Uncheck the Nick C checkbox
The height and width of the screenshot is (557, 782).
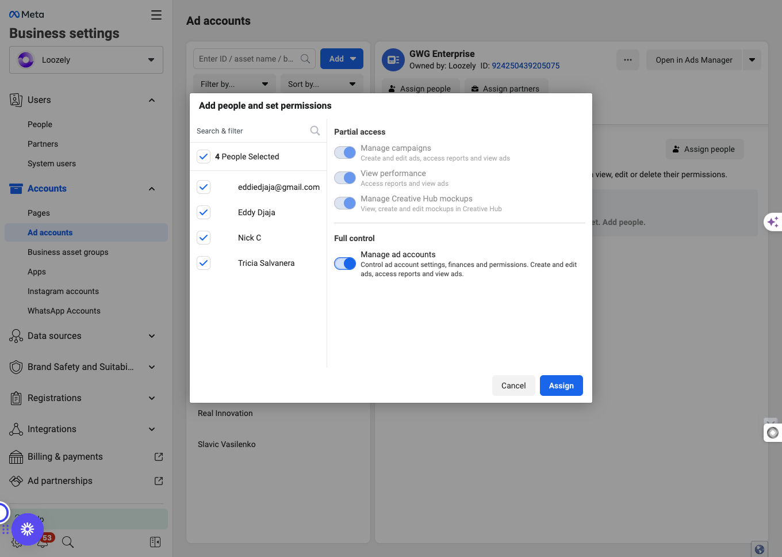pos(204,238)
